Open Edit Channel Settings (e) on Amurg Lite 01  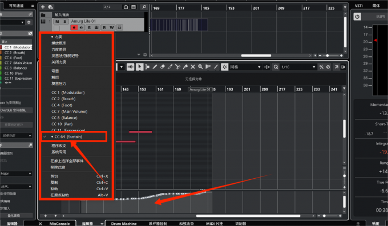tap(89, 27)
